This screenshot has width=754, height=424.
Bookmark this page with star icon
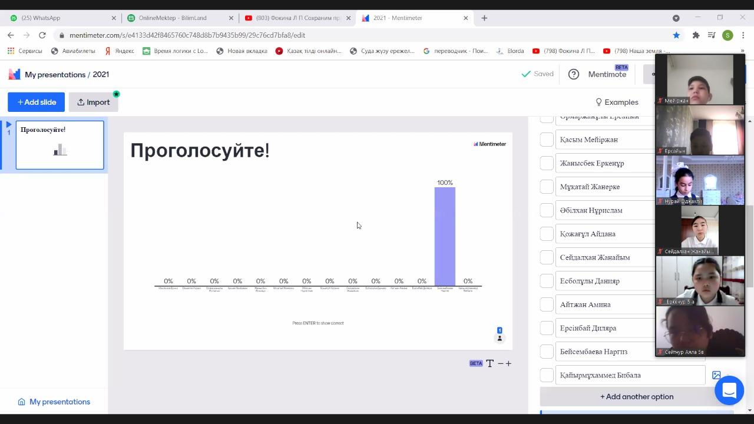pyautogui.click(x=676, y=35)
